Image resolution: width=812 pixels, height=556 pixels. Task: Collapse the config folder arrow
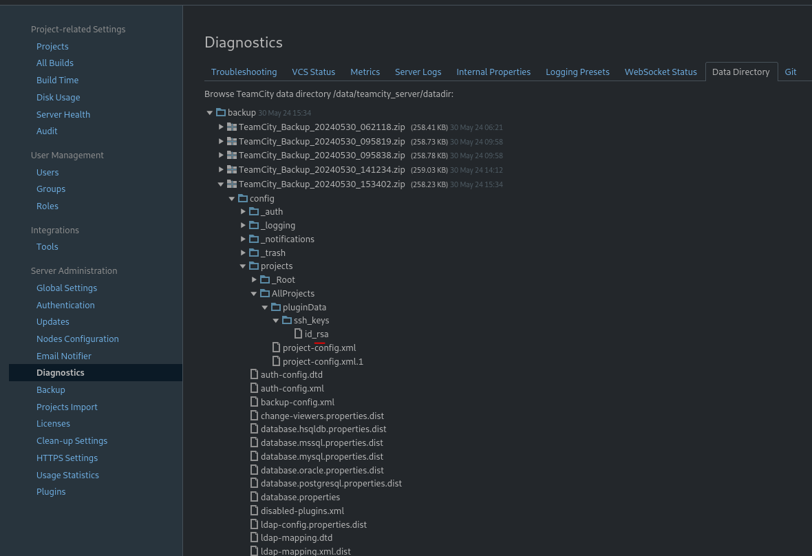(x=232, y=198)
